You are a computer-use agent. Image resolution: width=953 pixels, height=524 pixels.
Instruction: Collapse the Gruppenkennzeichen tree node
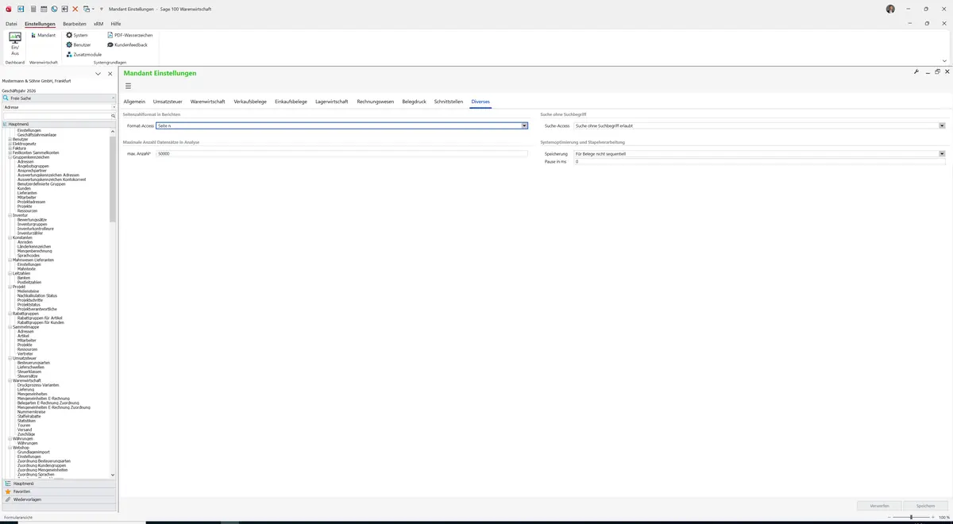point(10,157)
